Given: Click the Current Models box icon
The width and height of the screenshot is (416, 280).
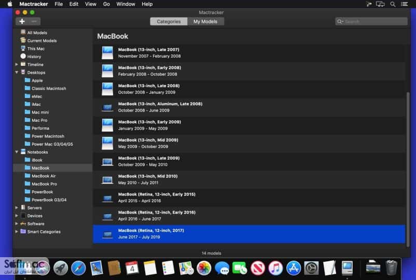Looking at the screenshot, I should pyautogui.click(x=23, y=40).
